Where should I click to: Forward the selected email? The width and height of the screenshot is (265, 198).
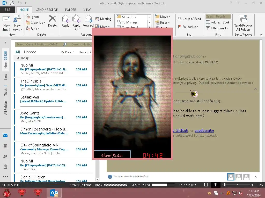coord(88,21)
